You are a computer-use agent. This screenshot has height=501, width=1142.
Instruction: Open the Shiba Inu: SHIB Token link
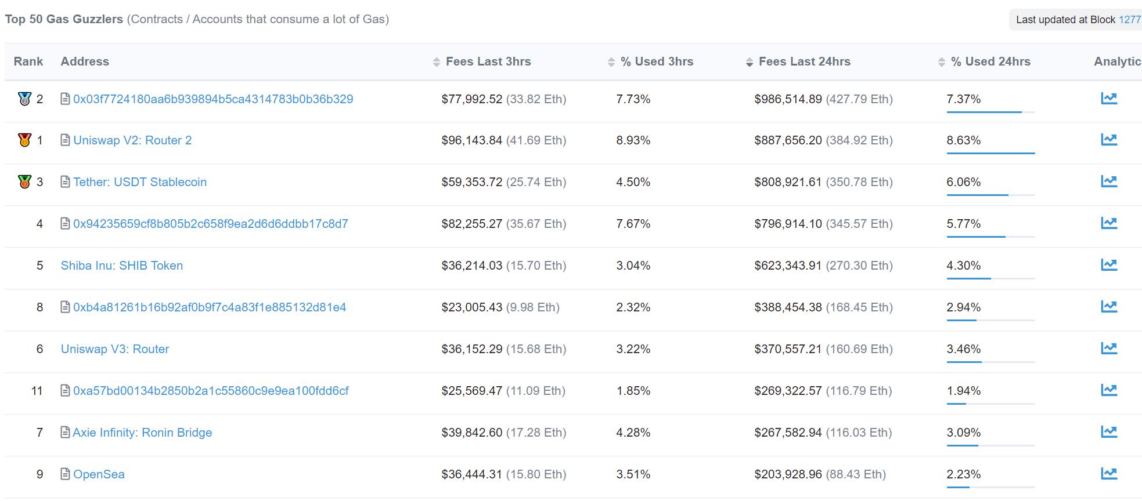coord(122,266)
